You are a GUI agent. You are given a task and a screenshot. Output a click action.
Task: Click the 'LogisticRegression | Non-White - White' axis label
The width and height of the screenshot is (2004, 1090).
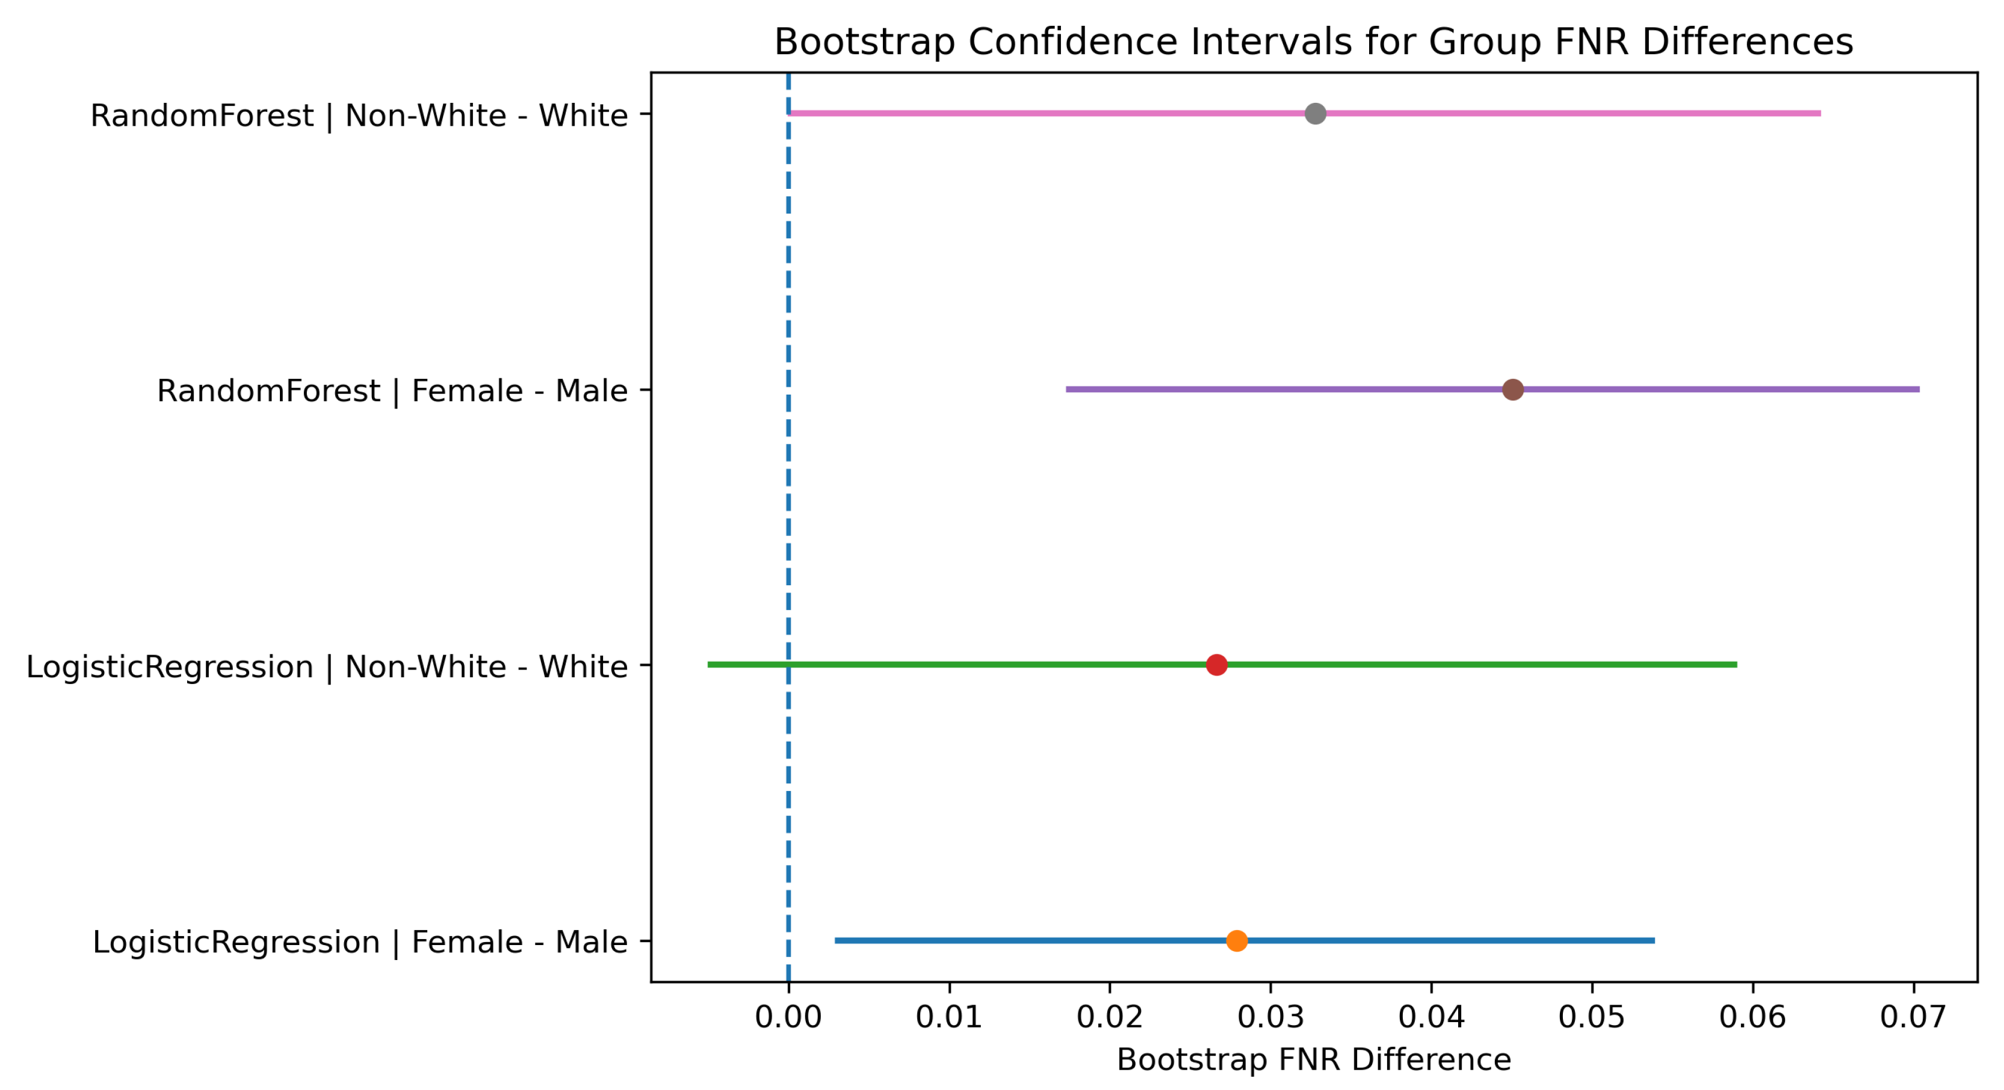(x=327, y=667)
